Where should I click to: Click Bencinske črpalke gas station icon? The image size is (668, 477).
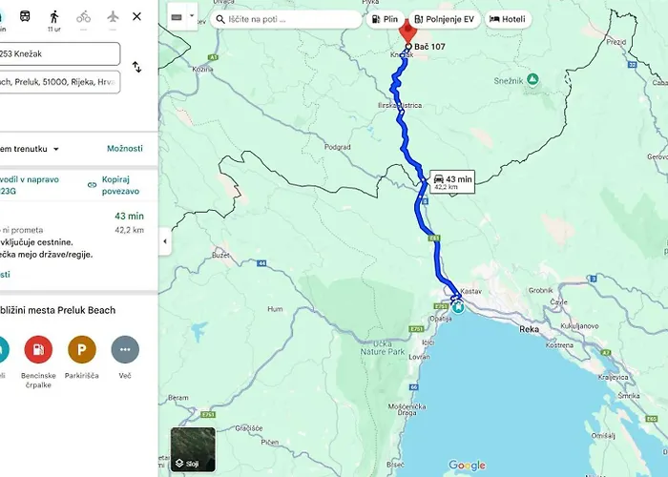pos(38,349)
